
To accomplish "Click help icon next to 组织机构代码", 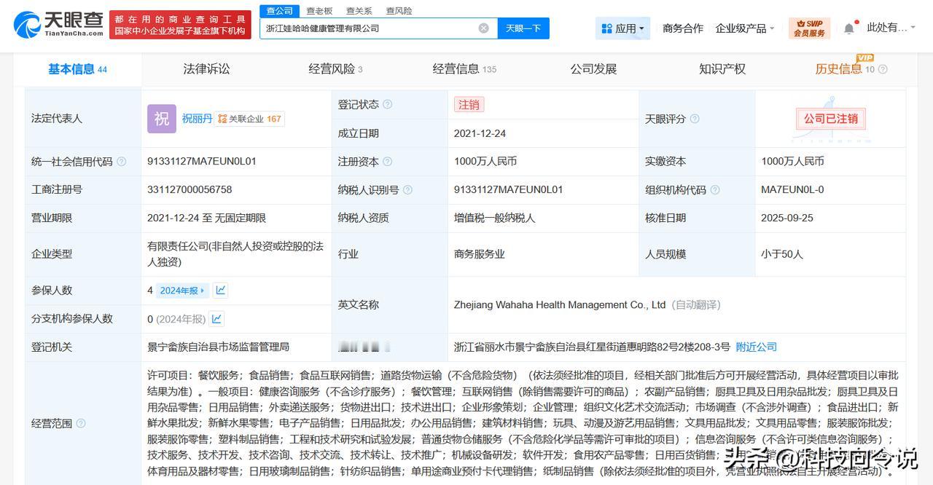I will 715,190.
